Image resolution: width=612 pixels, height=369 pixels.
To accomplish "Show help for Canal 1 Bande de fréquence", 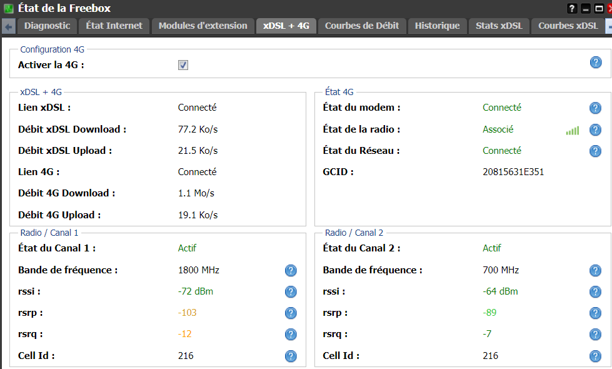I will coord(291,270).
